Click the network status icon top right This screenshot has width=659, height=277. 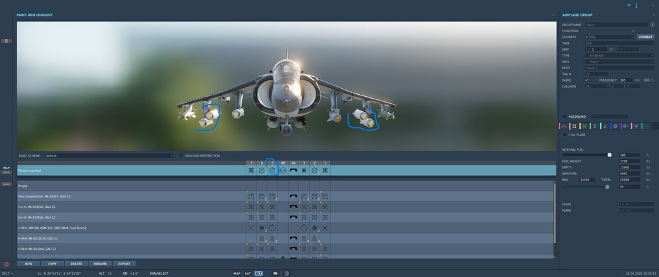point(629,5)
